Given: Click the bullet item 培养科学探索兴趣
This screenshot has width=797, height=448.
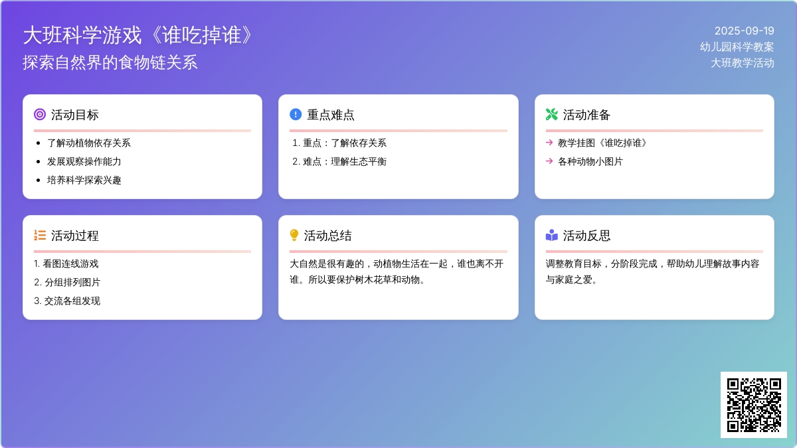Looking at the screenshot, I should pyautogui.click(x=84, y=180).
